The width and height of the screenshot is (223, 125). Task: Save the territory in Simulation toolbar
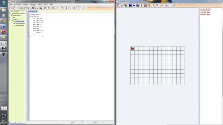(126, 6)
